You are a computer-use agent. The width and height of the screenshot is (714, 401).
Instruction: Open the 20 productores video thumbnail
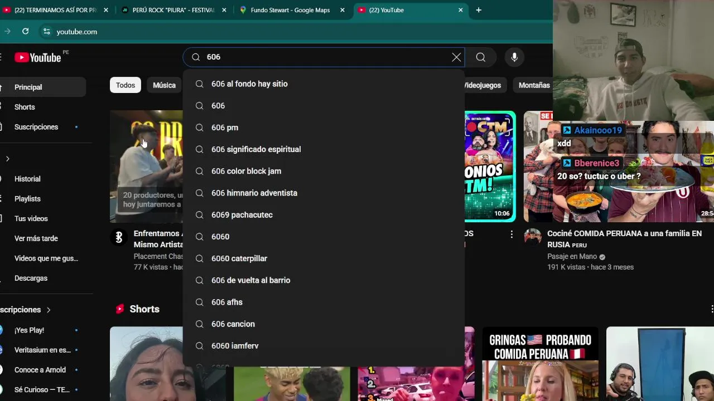[146, 167]
